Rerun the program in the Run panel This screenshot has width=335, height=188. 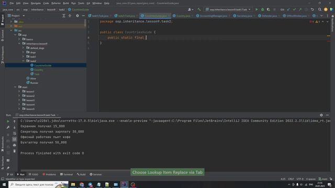tap(8, 121)
